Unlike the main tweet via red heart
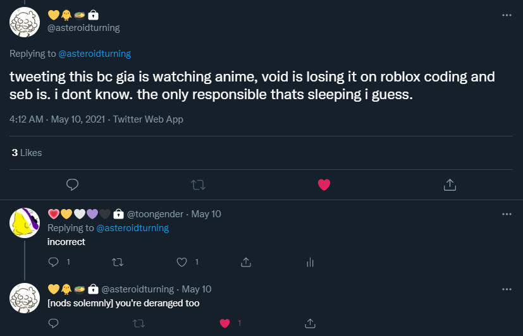 tap(324, 184)
